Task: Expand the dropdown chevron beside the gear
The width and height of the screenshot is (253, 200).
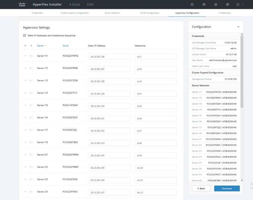Action: point(242,5)
